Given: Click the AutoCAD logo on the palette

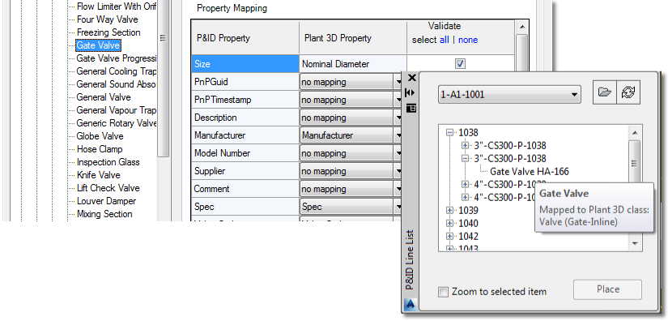Looking at the screenshot, I should 411,304.
